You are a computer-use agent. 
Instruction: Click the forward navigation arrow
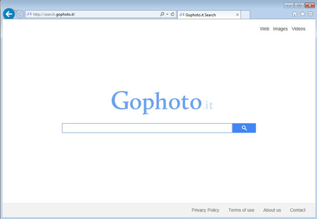[20, 14]
